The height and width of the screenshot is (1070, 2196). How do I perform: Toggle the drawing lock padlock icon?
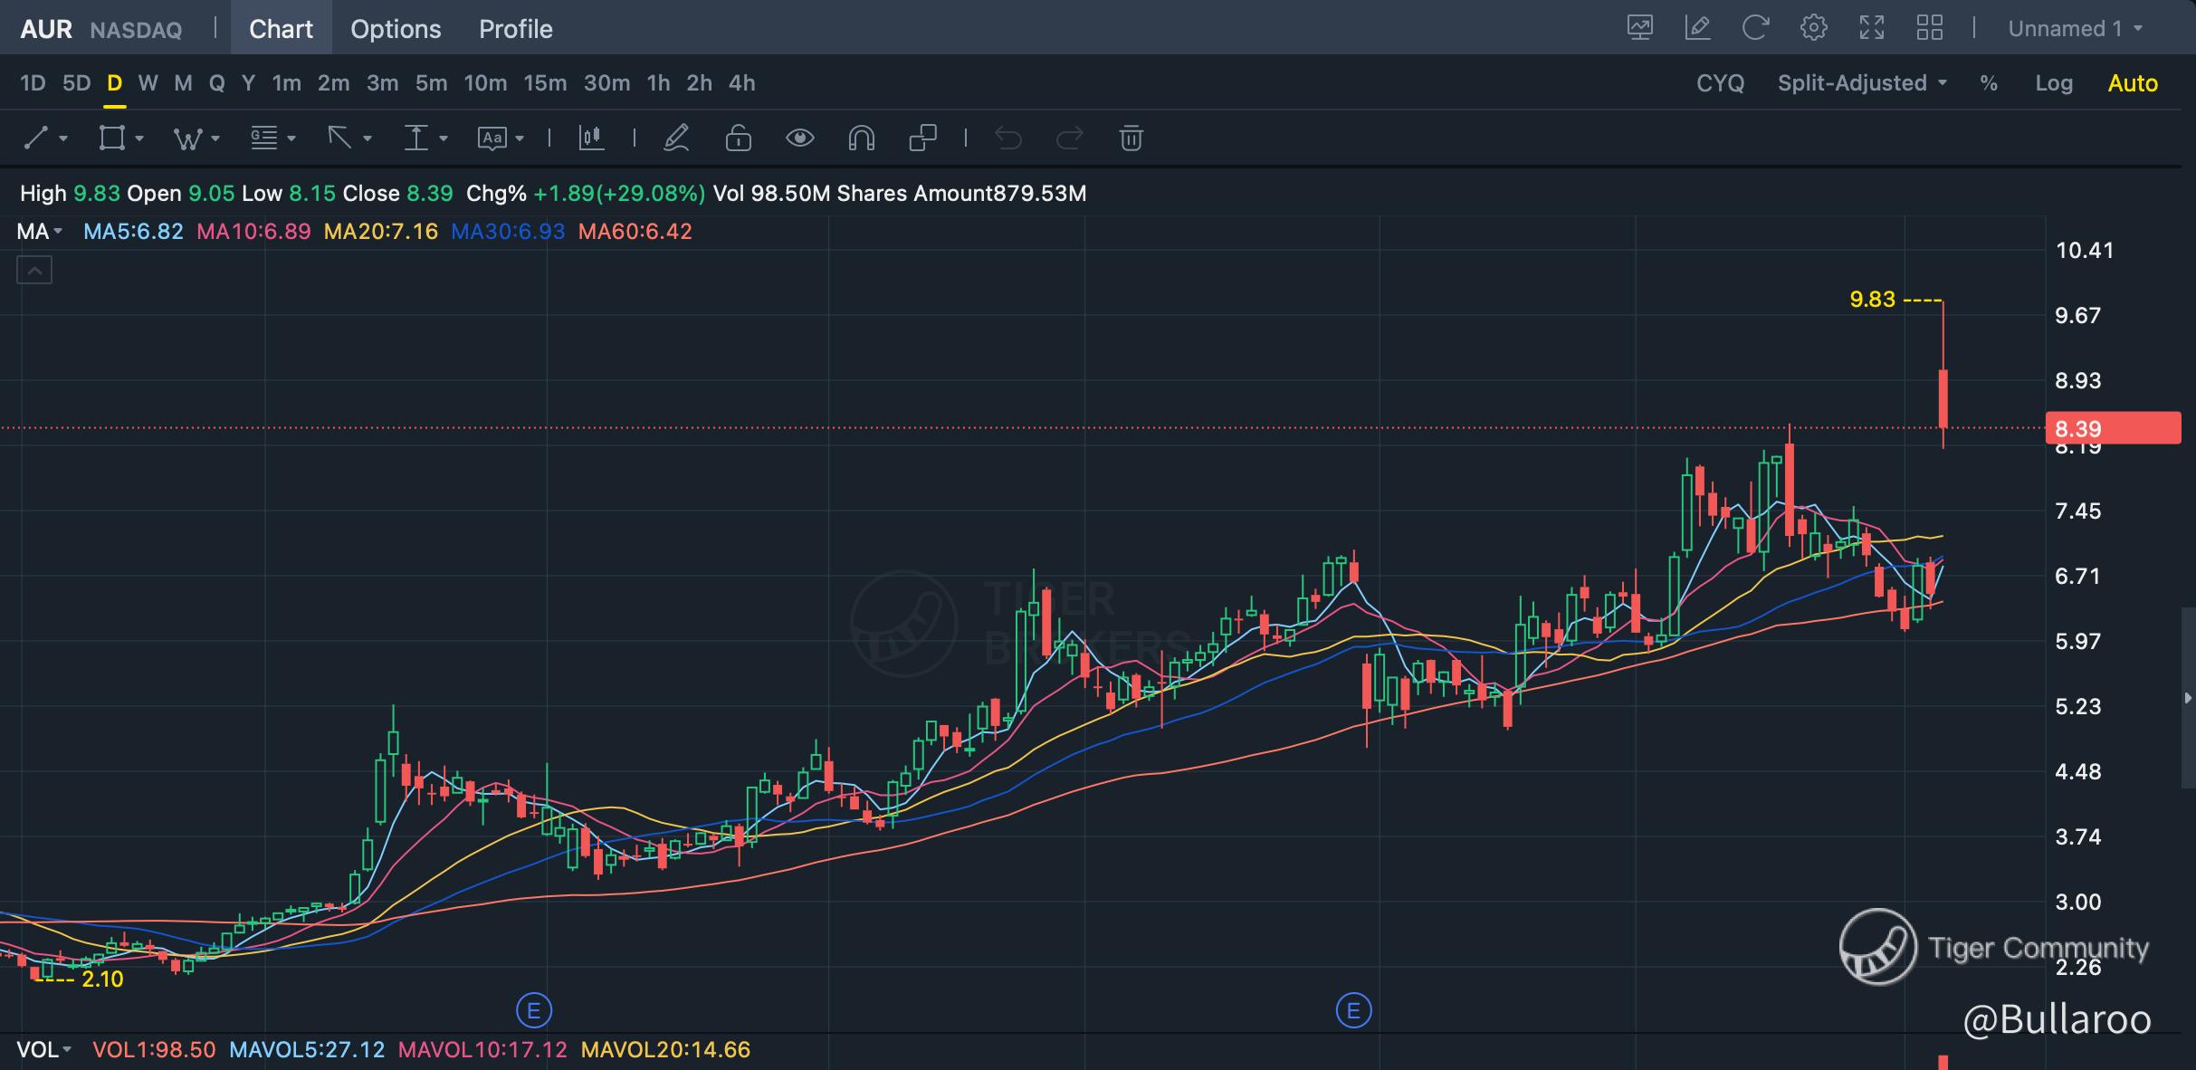(x=738, y=139)
